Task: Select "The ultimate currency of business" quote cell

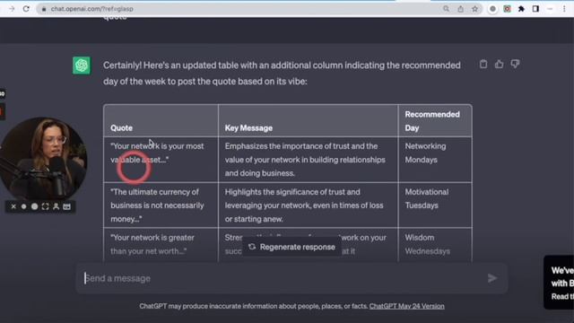Action: (x=161, y=205)
